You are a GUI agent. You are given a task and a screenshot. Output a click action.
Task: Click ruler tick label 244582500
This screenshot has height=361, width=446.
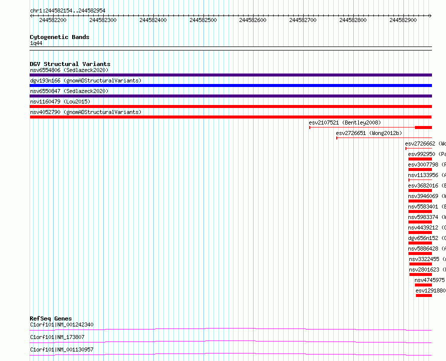tap(203, 20)
